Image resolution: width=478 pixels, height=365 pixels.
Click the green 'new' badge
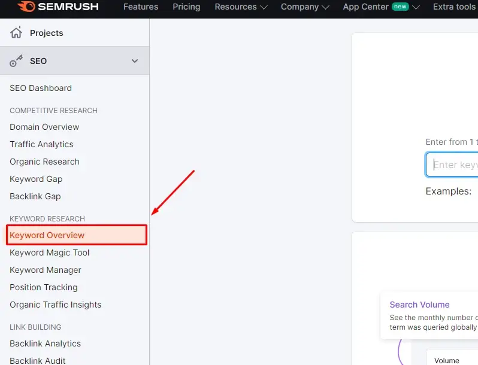point(400,7)
